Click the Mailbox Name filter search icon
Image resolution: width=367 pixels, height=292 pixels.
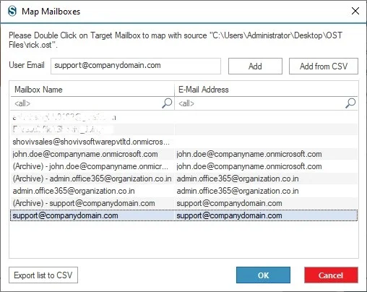(x=167, y=103)
